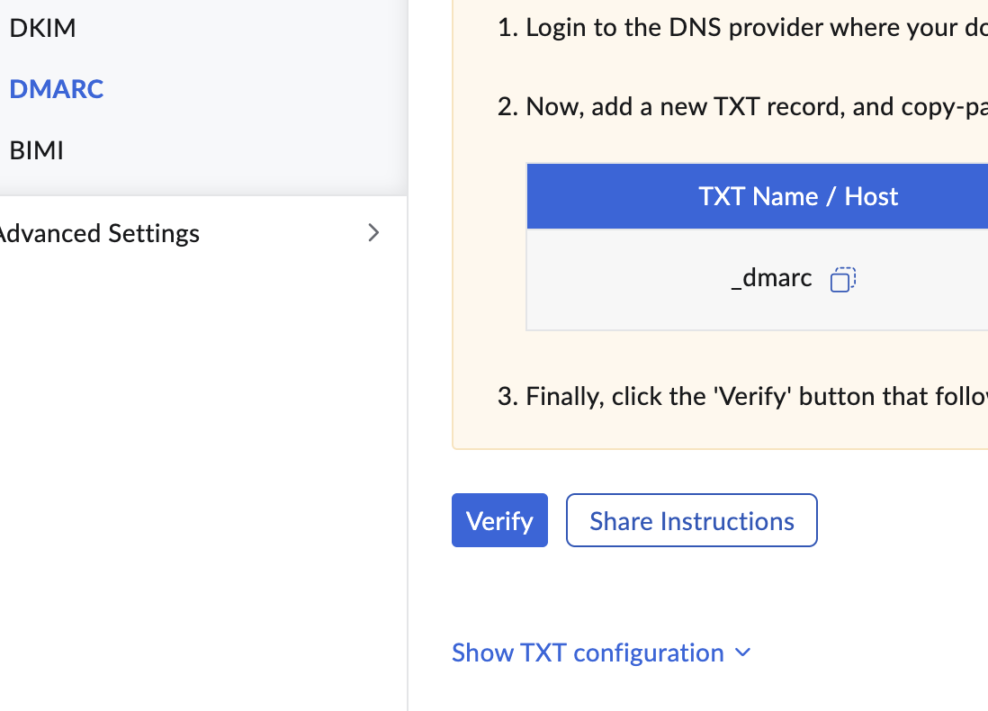This screenshot has height=711, width=988.
Task: Expand chevron beside Show TXT configuration
Action: 743,652
